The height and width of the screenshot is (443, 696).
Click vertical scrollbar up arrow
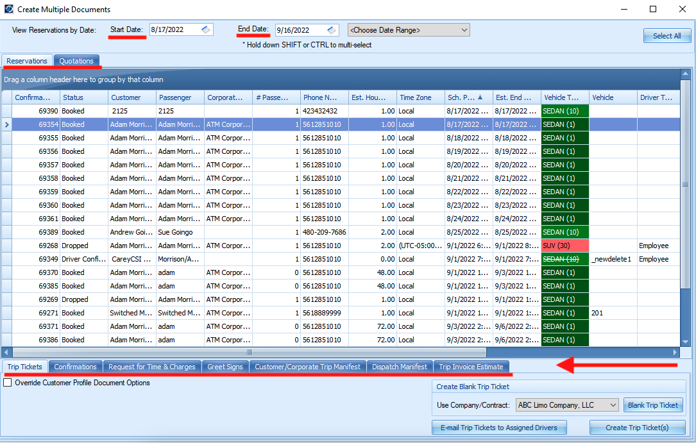coord(685,74)
